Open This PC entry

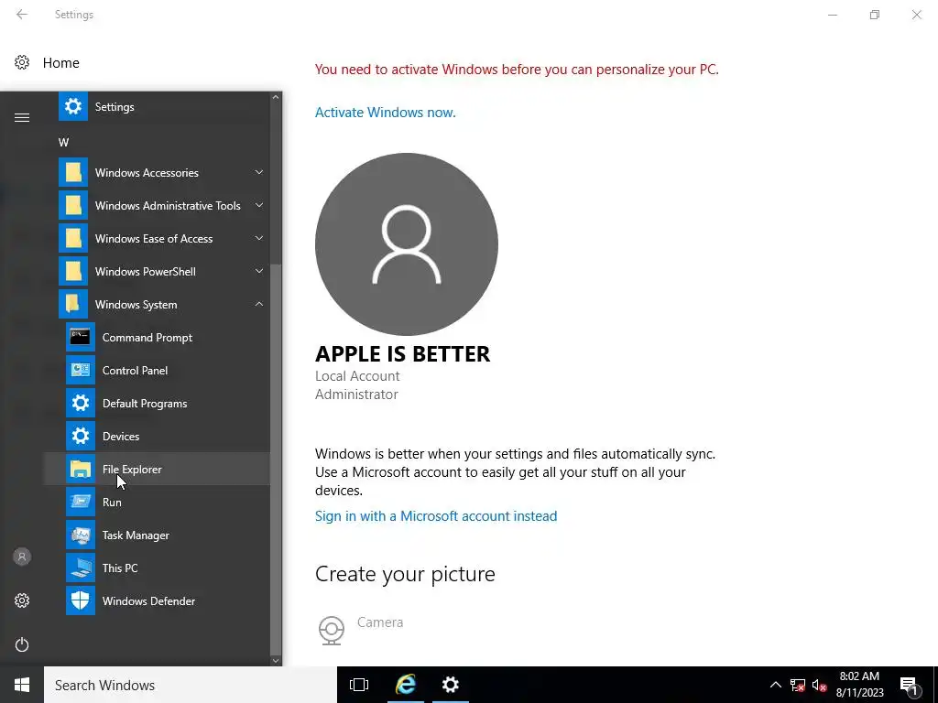157,568
